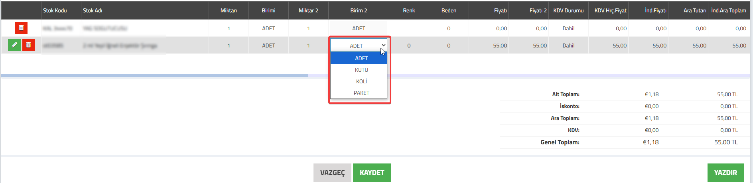Click first row Birim 2 ADET cell
Screen dimensions: 753x183
(x=359, y=28)
